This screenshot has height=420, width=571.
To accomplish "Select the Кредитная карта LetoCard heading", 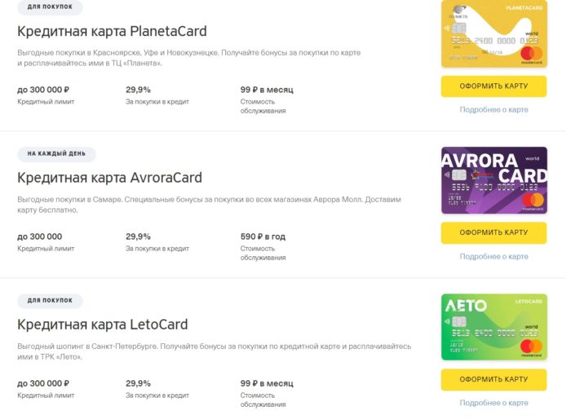I will click(102, 325).
